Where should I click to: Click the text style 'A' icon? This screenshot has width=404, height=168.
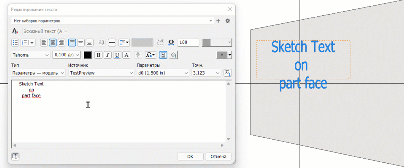[15, 31]
